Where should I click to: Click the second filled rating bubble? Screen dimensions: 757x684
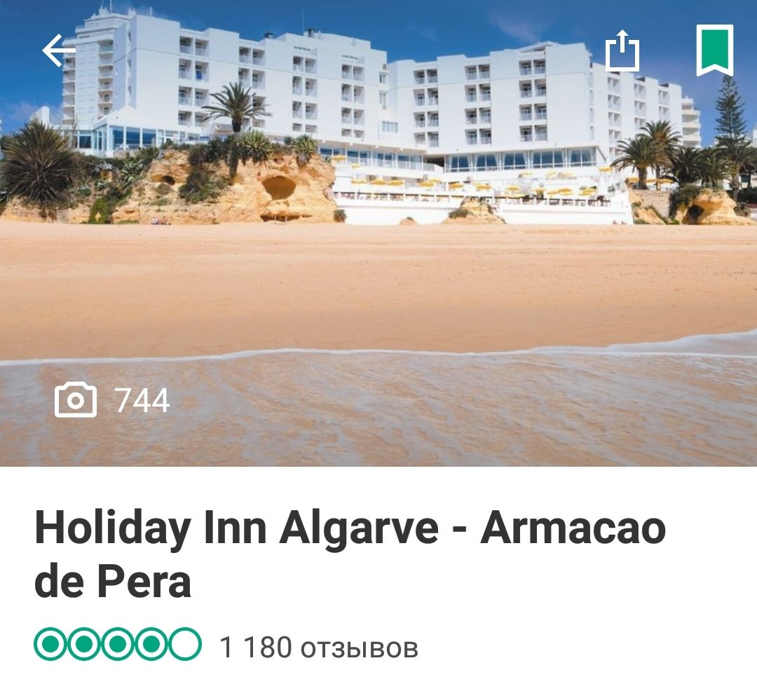[x=84, y=644]
